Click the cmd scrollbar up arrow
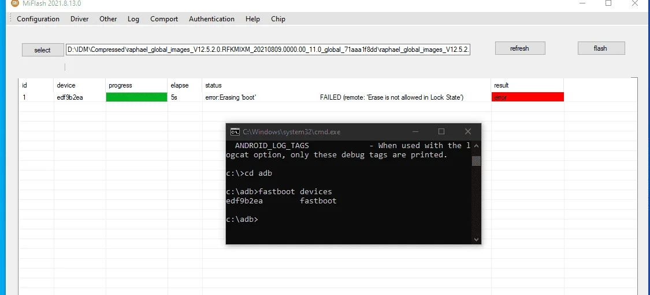This screenshot has height=295, width=650. [476, 146]
